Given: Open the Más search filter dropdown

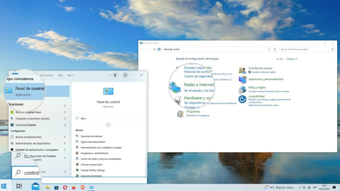Looking at the screenshot, I should coord(71,75).
